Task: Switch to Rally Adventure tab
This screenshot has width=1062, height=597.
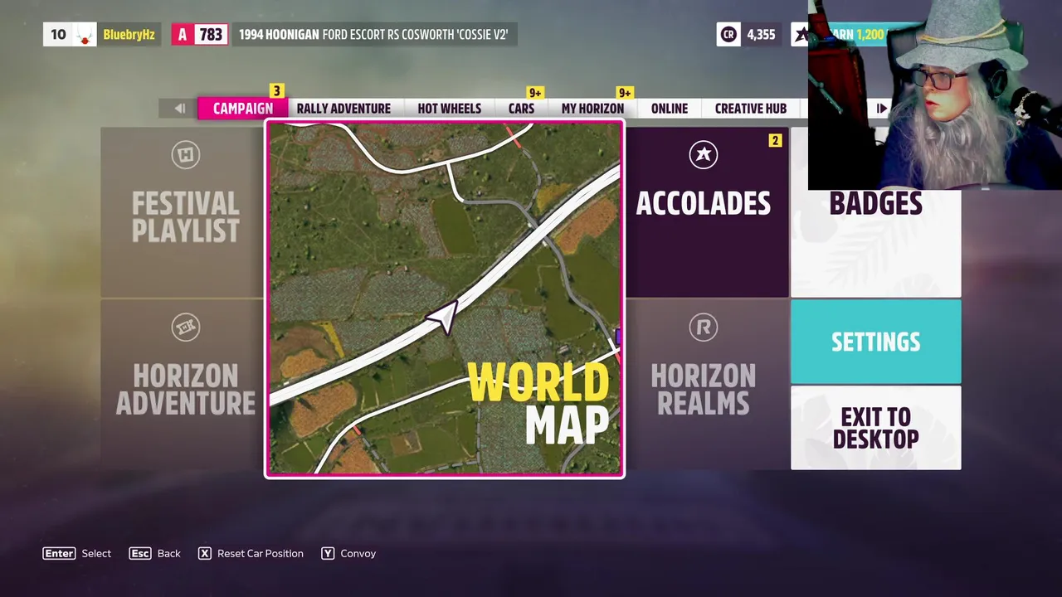Action: (343, 109)
